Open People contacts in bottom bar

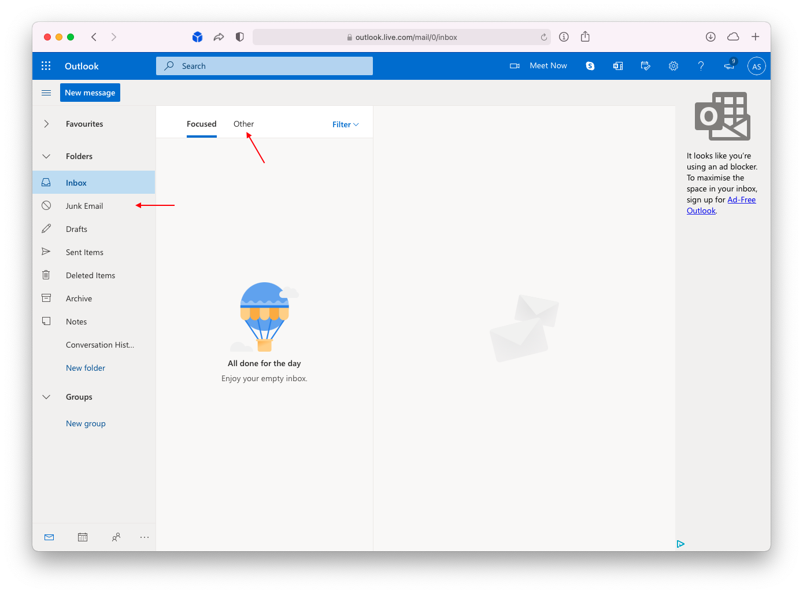[116, 537]
